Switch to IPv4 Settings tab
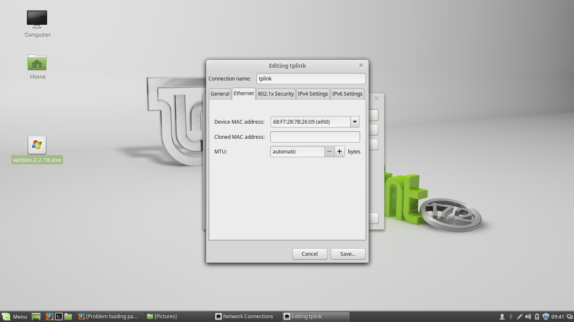This screenshot has height=322, width=574. (x=313, y=93)
